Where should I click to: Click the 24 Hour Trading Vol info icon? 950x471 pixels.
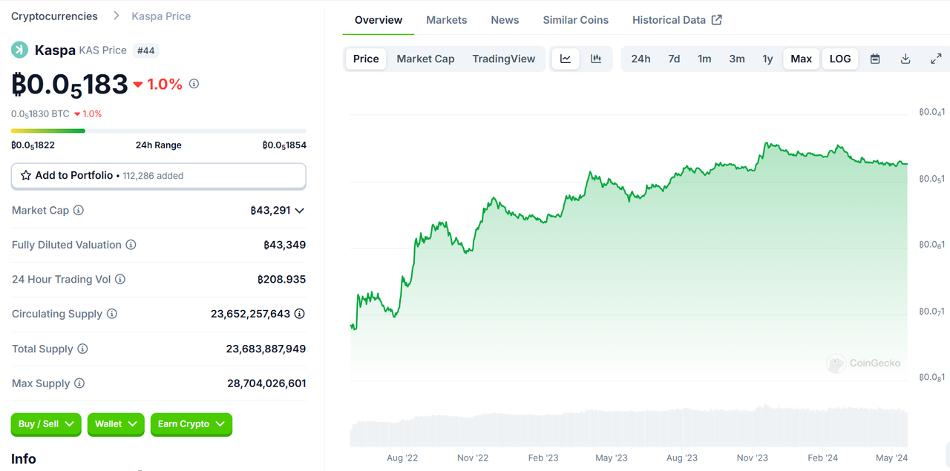pyautogui.click(x=120, y=280)
